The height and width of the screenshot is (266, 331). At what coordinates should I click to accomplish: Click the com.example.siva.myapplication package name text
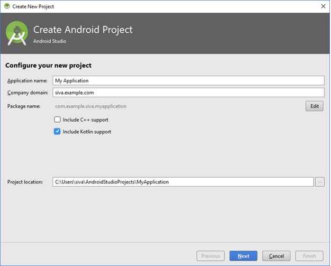click(x=91, y=107)
